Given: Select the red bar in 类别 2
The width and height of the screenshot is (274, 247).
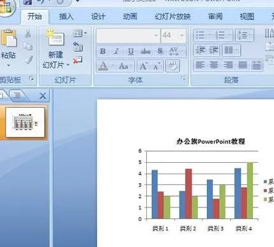Looking at the screenshot, I should (x=188, y=194).
